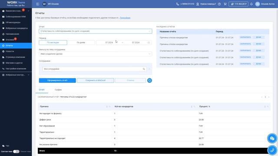Screen dimensions: 278x156
Task: Click the 'Дефект речи' table cell
Action: coord(45,120)
